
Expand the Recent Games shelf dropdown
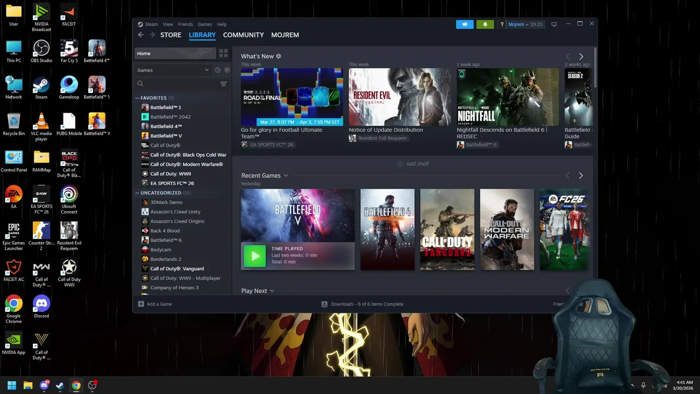pyautogui.click(x=285, y=176)
